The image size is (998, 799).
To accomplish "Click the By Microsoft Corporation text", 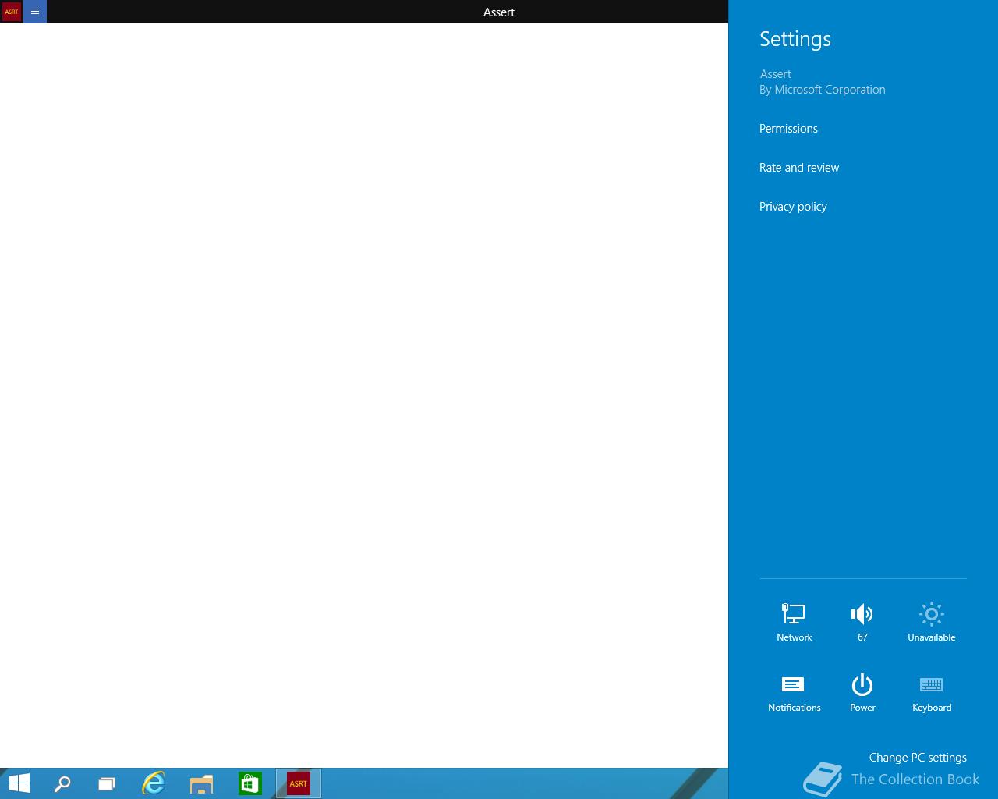I will (x=823, y=90).
